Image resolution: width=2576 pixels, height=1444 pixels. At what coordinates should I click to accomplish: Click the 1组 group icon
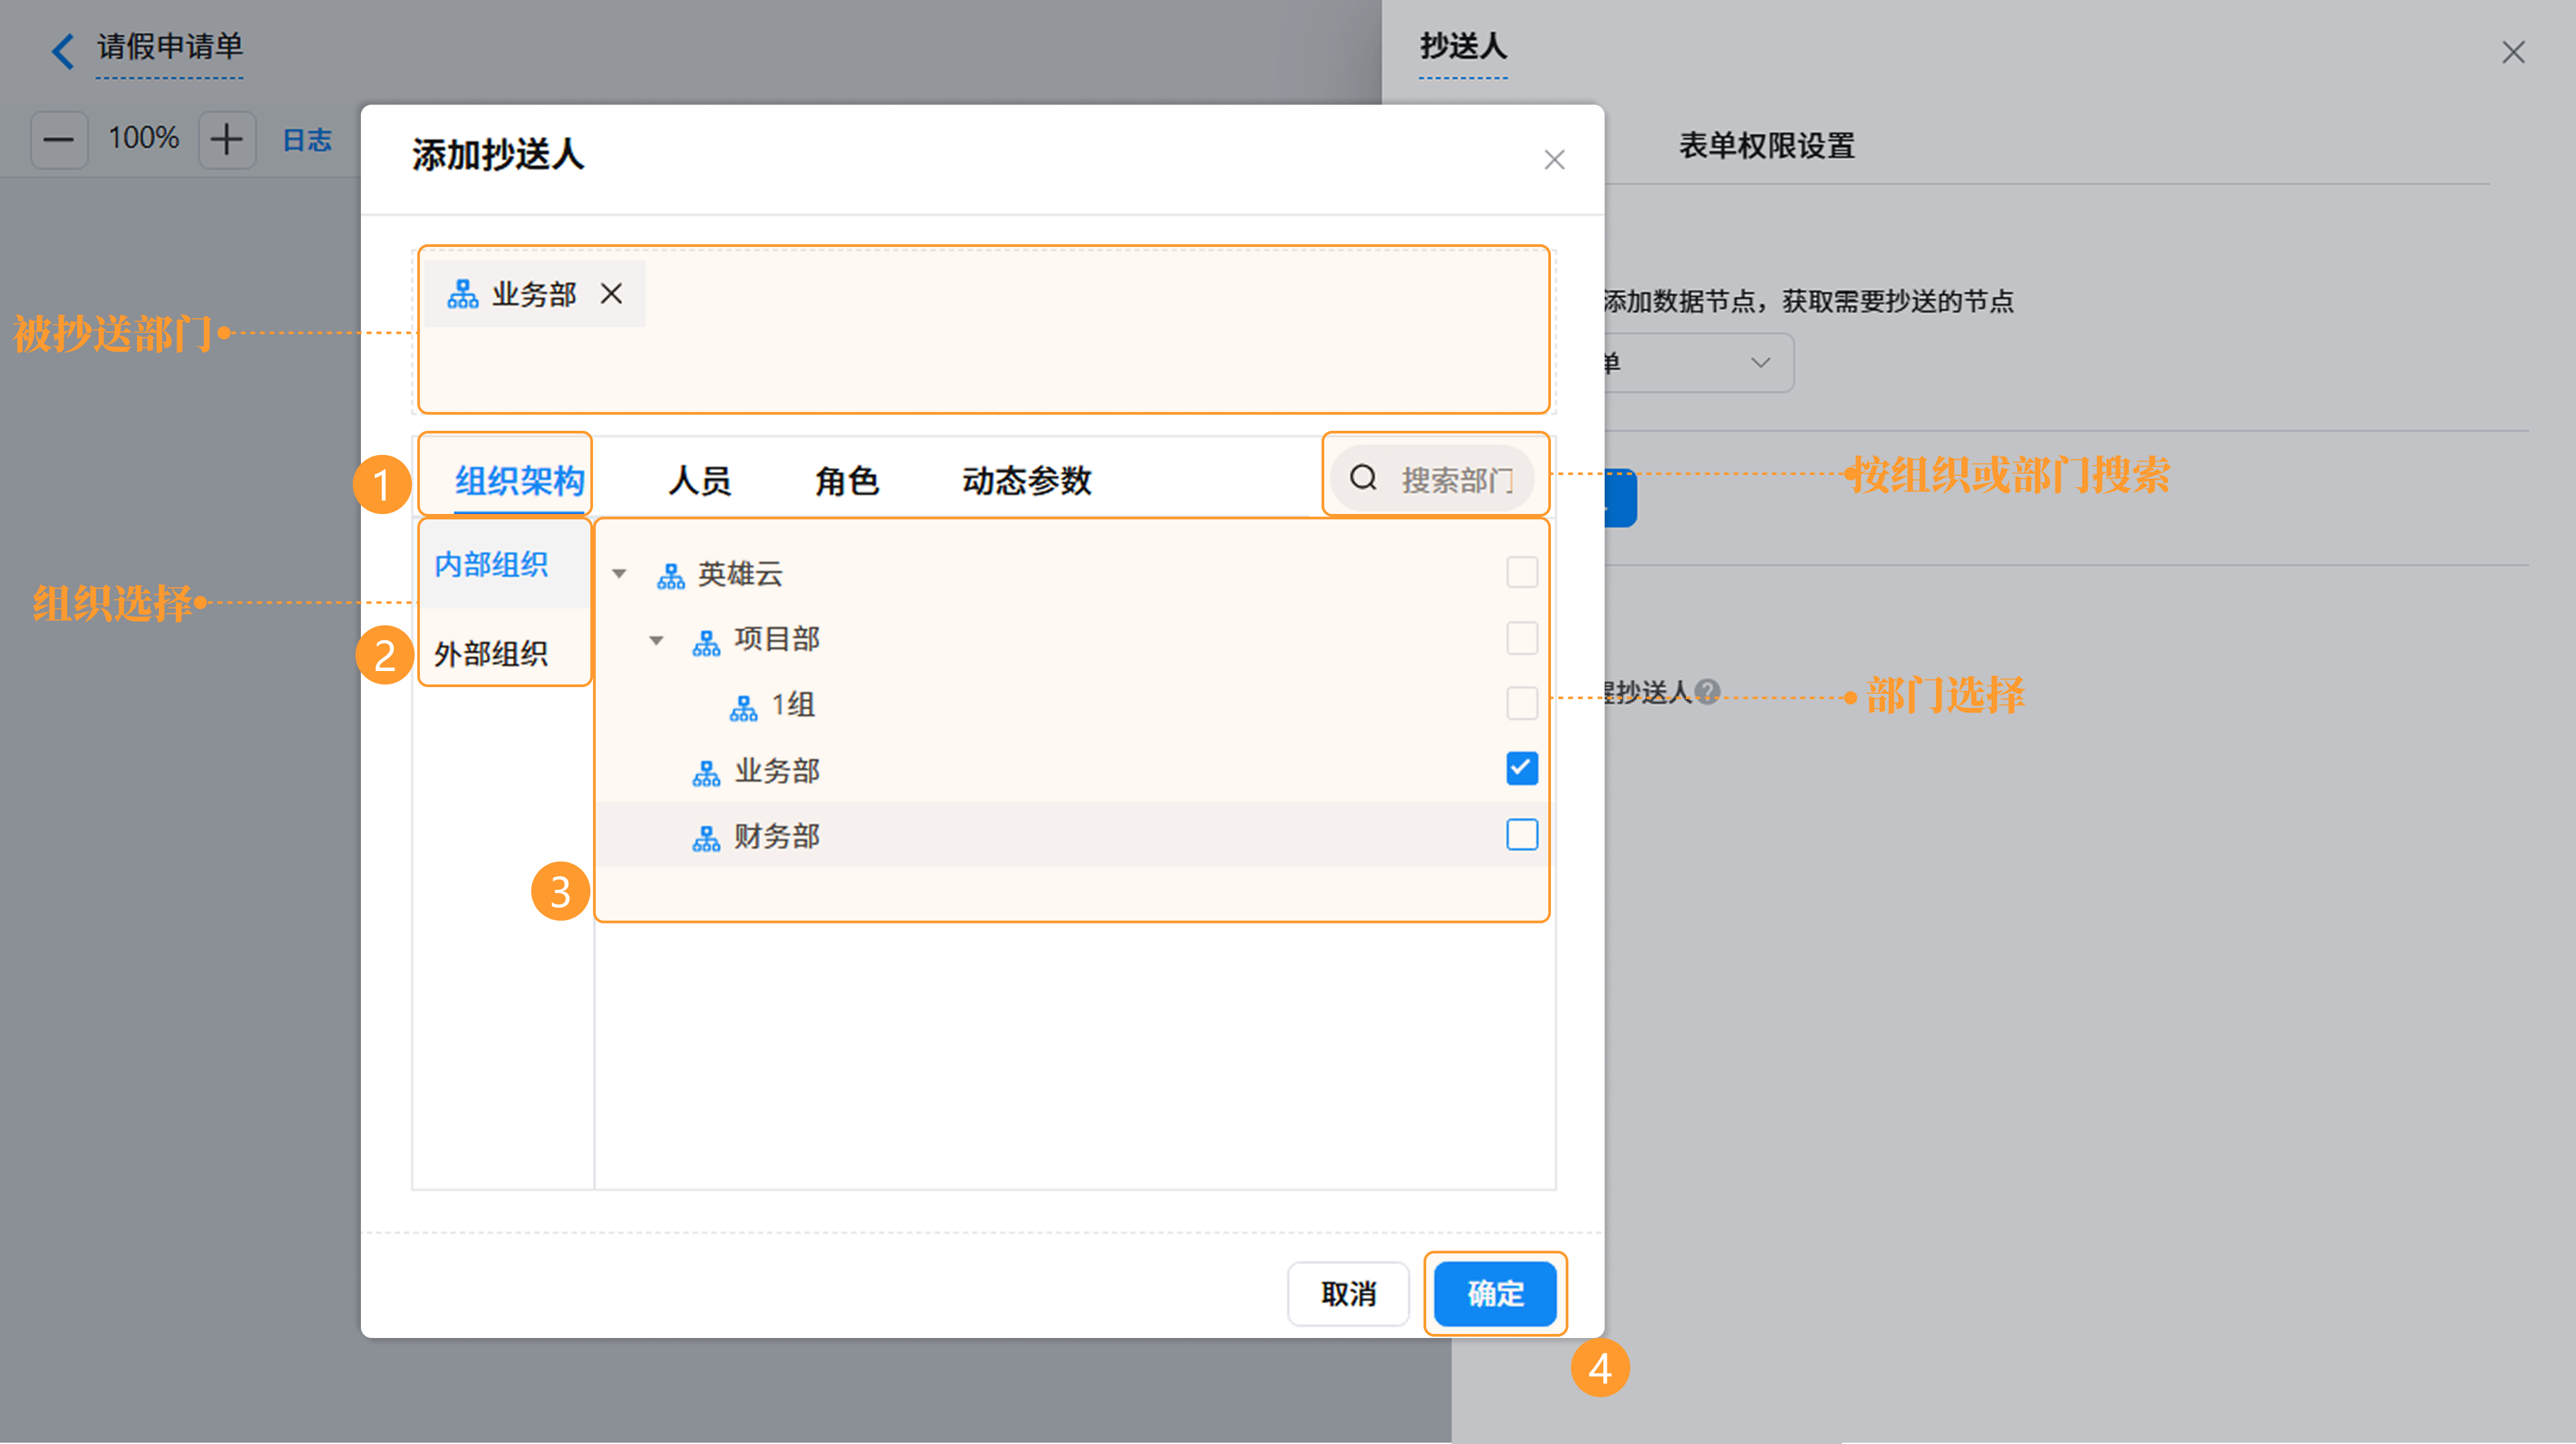pyautogui.click(x=743, y=707)
